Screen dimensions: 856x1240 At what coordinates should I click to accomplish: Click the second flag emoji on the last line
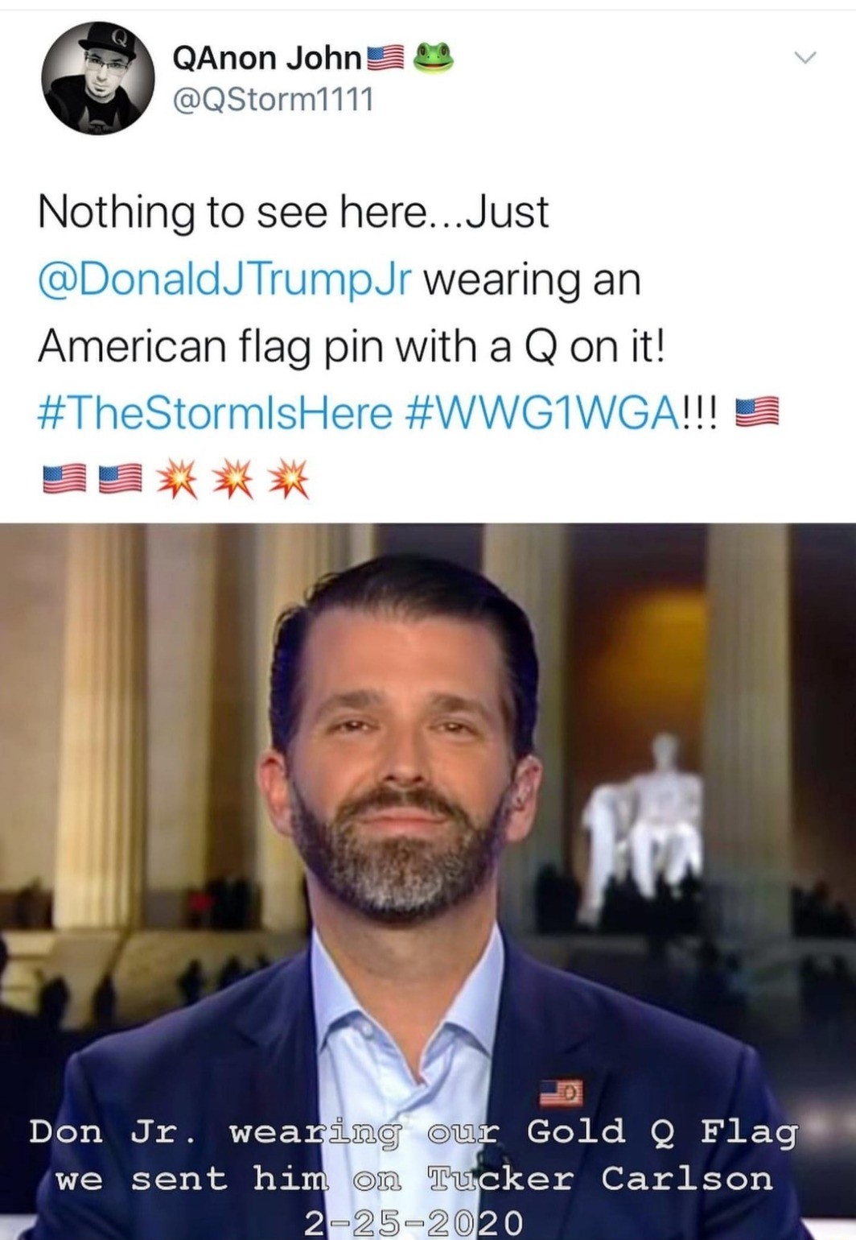coord(120,479)
